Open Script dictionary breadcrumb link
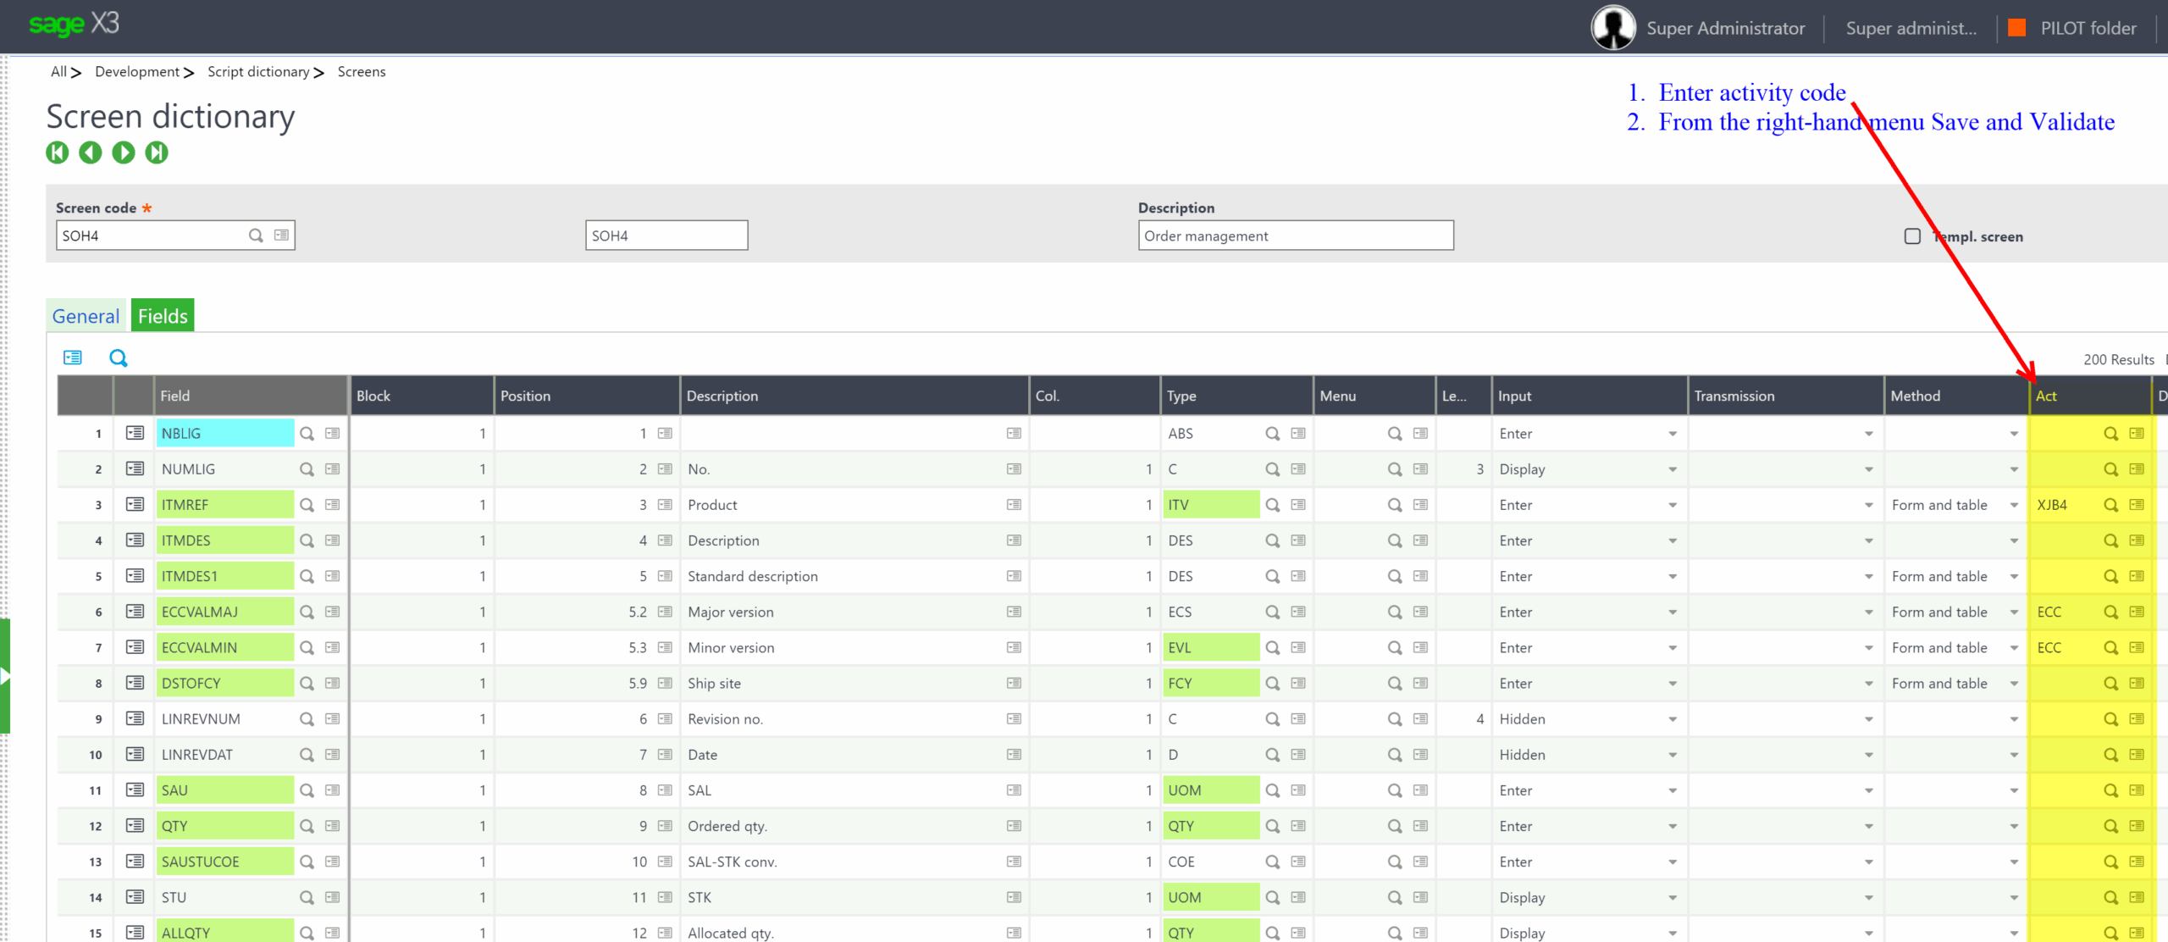The width and height of the screenshot is (2168, 942). click(258, 72)
